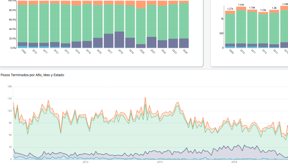Click the 0.0% label on the percentage chart
Viewport: 288px width, 168px height.
tap(13, 48)
